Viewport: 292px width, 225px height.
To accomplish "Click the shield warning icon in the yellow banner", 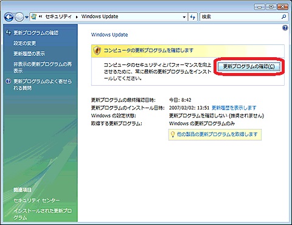I will [x=97, y=50].
